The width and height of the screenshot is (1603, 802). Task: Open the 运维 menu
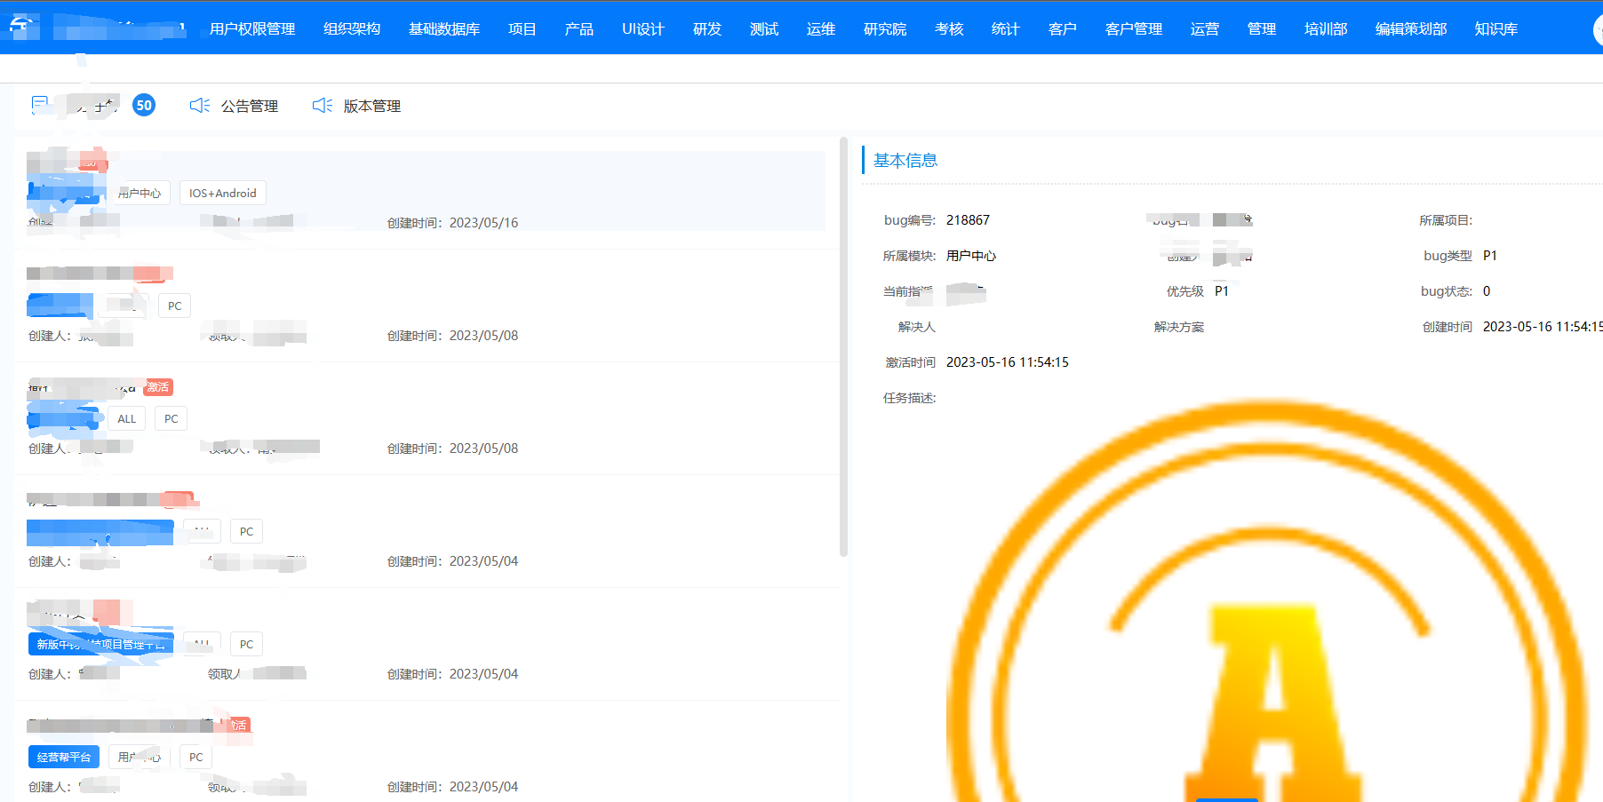click(821, 29)
